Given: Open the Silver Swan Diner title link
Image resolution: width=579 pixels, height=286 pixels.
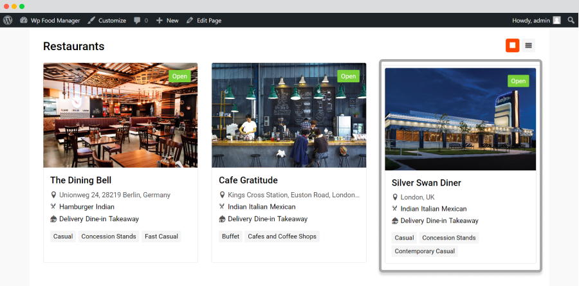Looking at the screenshot, I should 427,183.
